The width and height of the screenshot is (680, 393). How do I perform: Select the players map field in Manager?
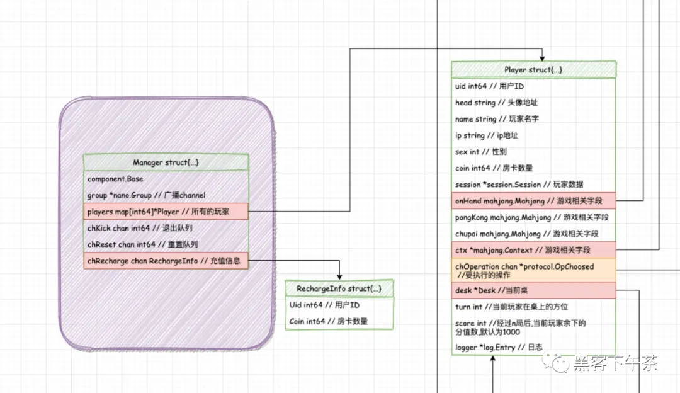[166, 212]
